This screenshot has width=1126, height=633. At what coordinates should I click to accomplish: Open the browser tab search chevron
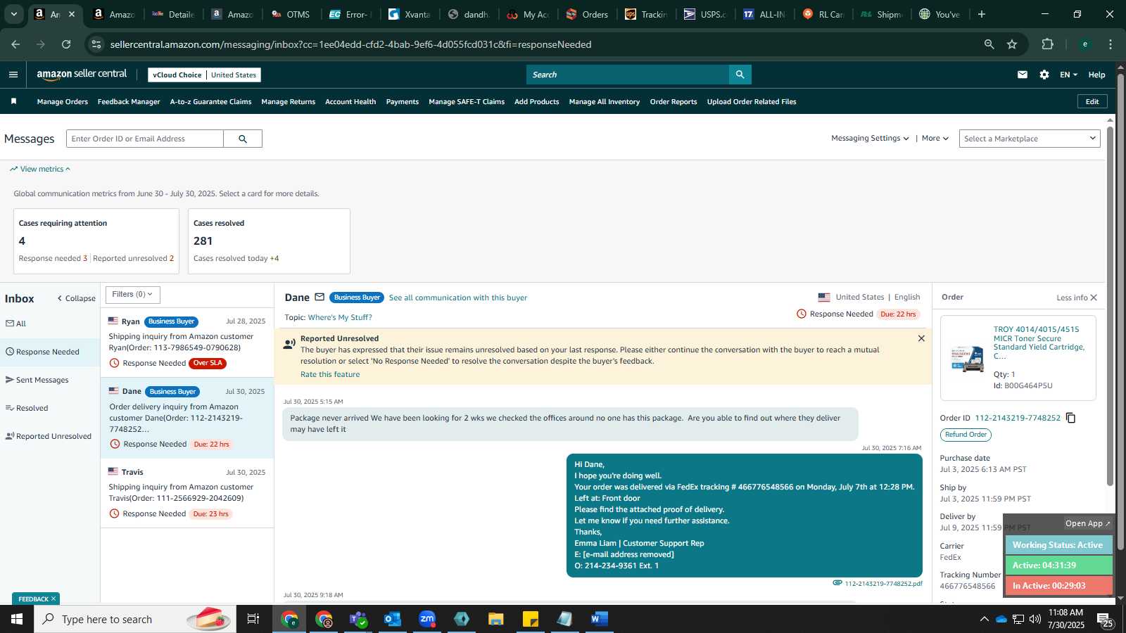[13, 14]
